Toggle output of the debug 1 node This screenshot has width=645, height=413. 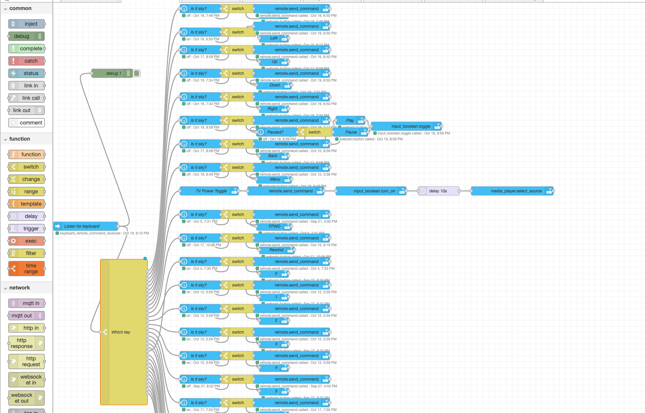tap(136, 73)
